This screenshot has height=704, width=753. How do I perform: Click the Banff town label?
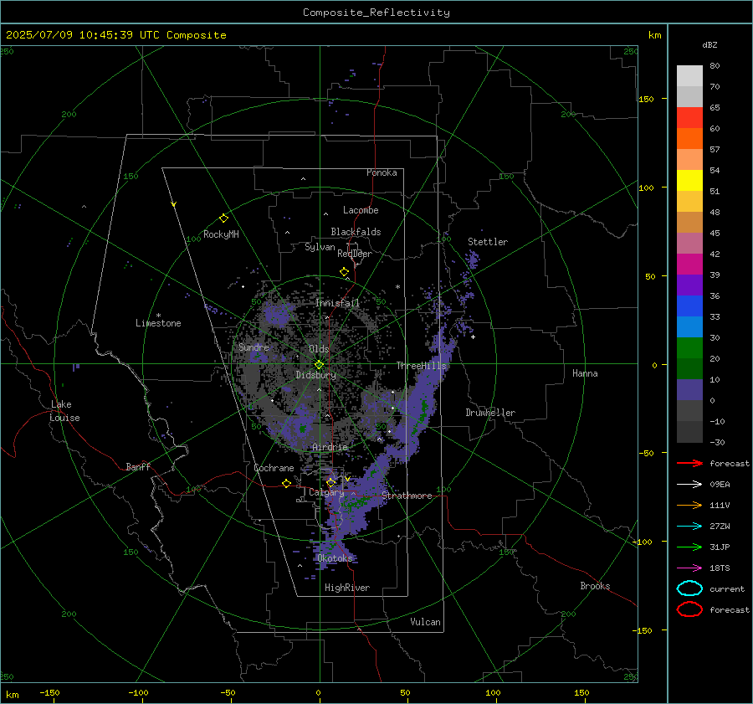(138, 466)
